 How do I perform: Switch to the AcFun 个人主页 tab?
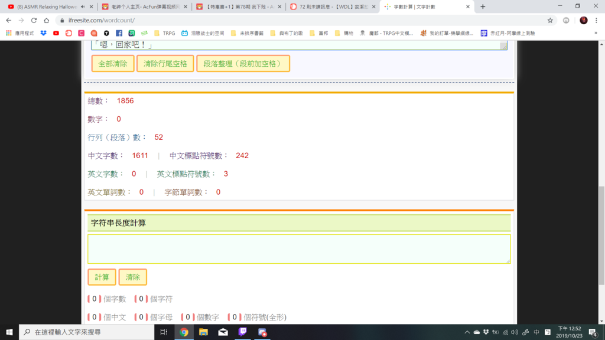point(145,6)
